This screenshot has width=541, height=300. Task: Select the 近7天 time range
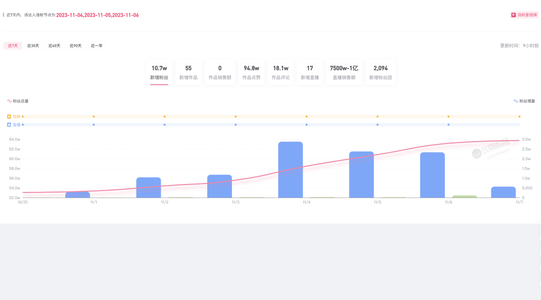point(13,45)
